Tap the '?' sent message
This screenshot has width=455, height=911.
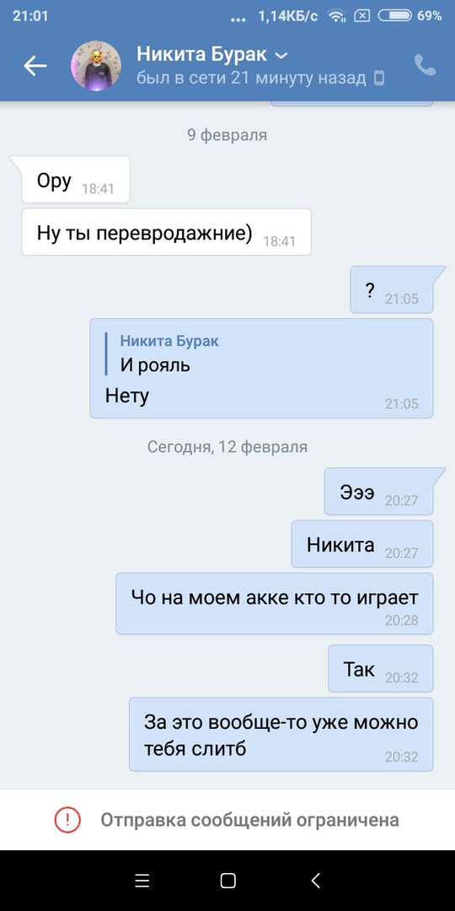pyautogui.click(x=392, y=289)
